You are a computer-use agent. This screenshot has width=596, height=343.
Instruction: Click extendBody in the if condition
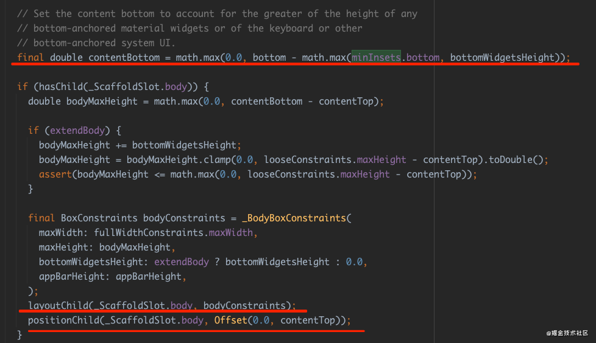[x=77, y=131]
